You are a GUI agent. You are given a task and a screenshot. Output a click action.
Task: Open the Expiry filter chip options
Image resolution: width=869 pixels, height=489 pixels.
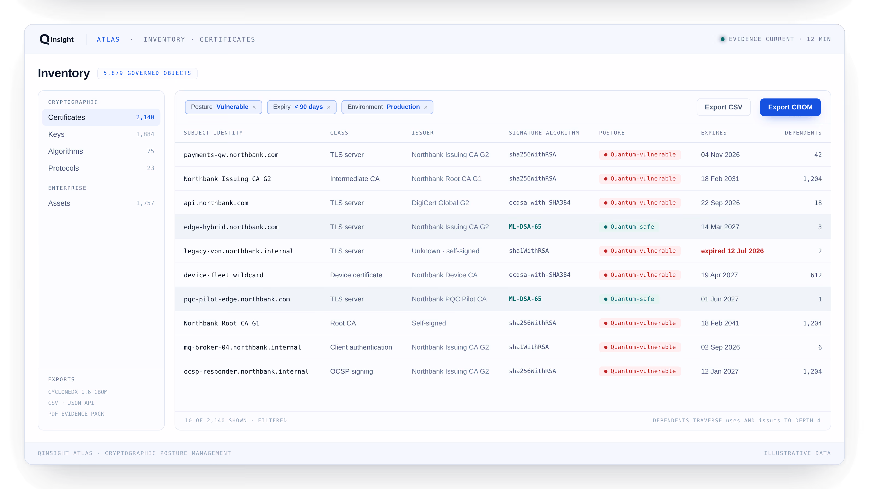pos(297,107)
